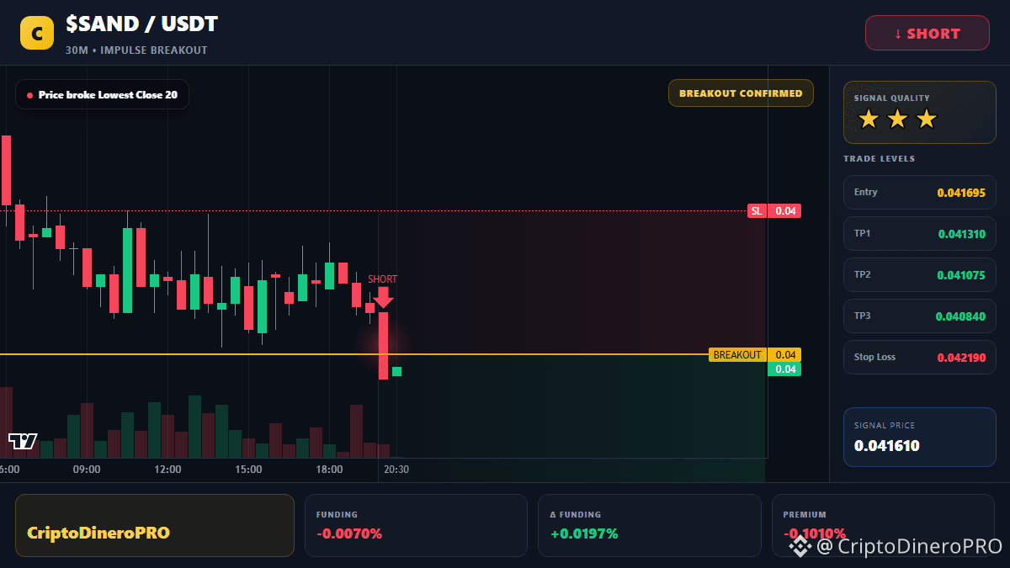Click the TRADE LEVELS heading

tap(879, 158)
